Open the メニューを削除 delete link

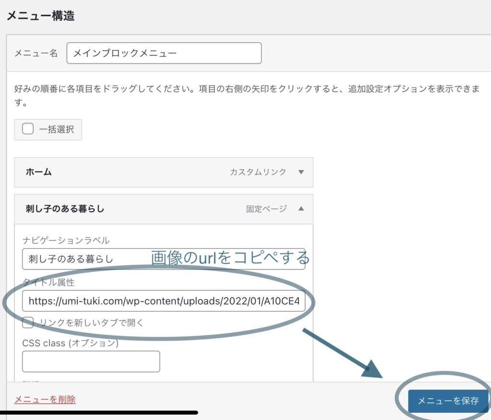[x=45, y=398]
